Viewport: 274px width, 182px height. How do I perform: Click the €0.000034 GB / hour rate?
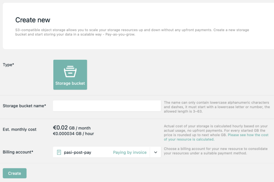pos(73,134)
